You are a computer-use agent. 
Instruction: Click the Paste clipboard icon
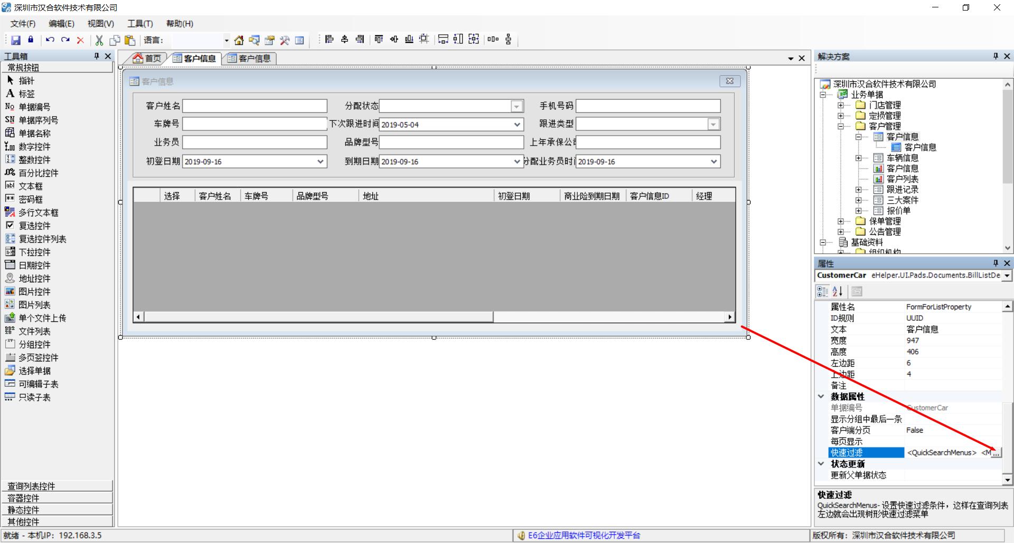pyautogui.click(x=130, y=40)
